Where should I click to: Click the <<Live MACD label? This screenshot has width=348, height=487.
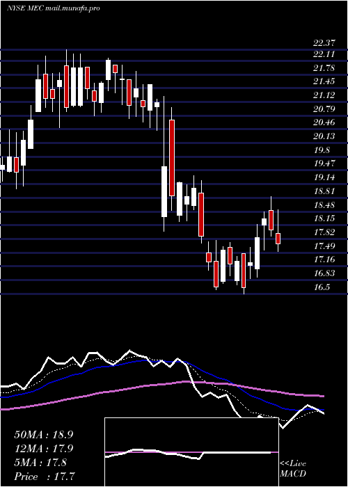pos(293,469)
